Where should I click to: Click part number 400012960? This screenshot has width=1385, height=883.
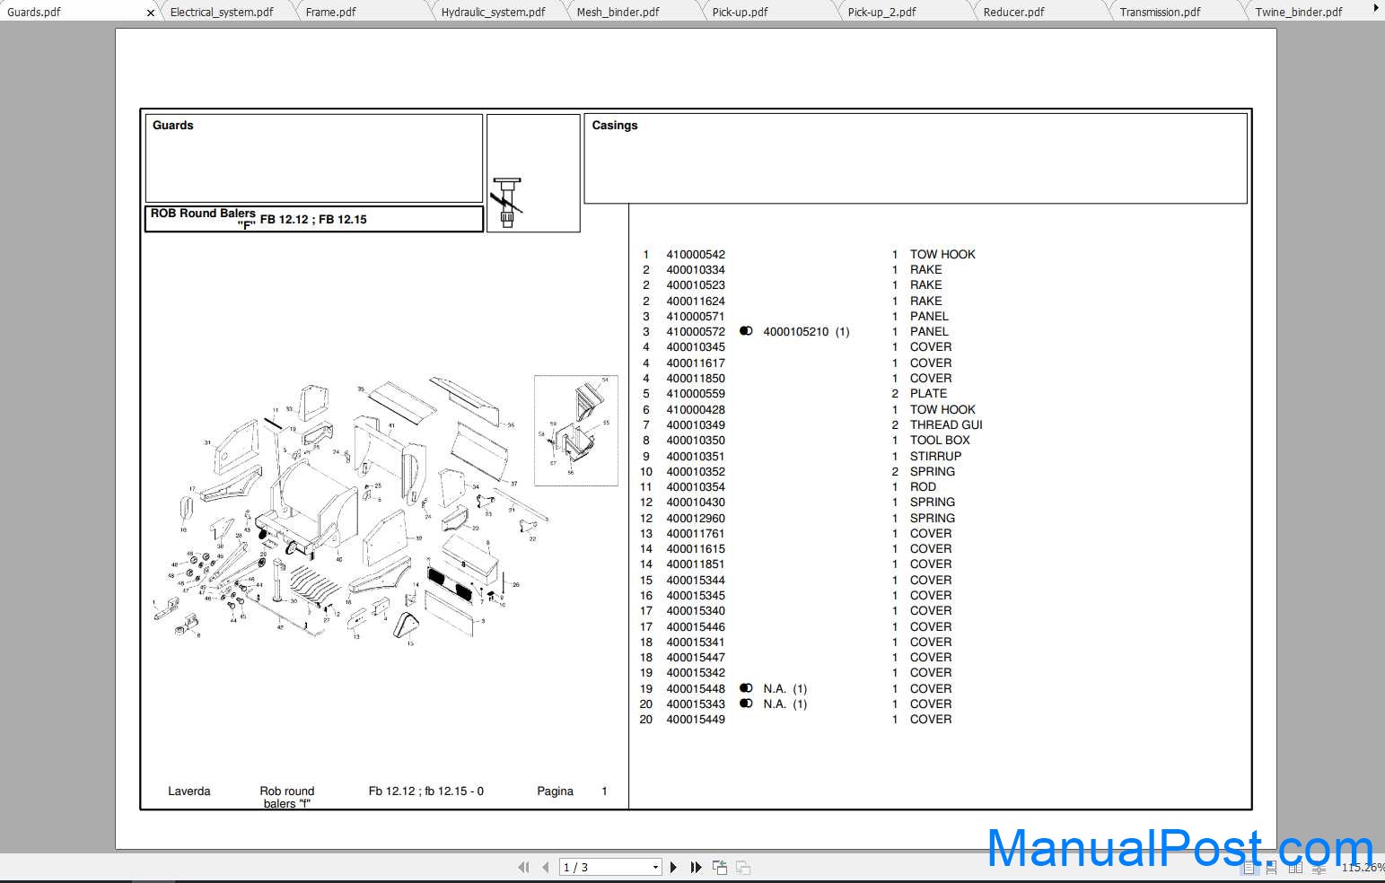[696, 519]
